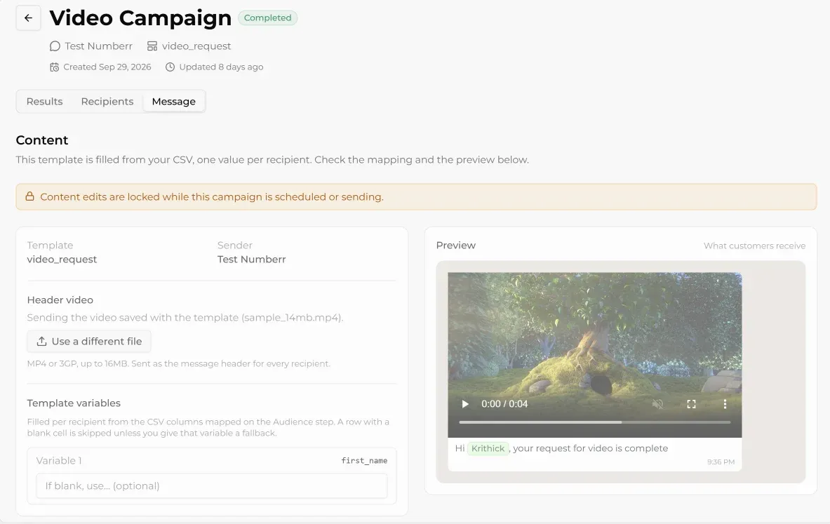Select the Message tab
This screenshot has width=830, height=524.
pos(173,101)
